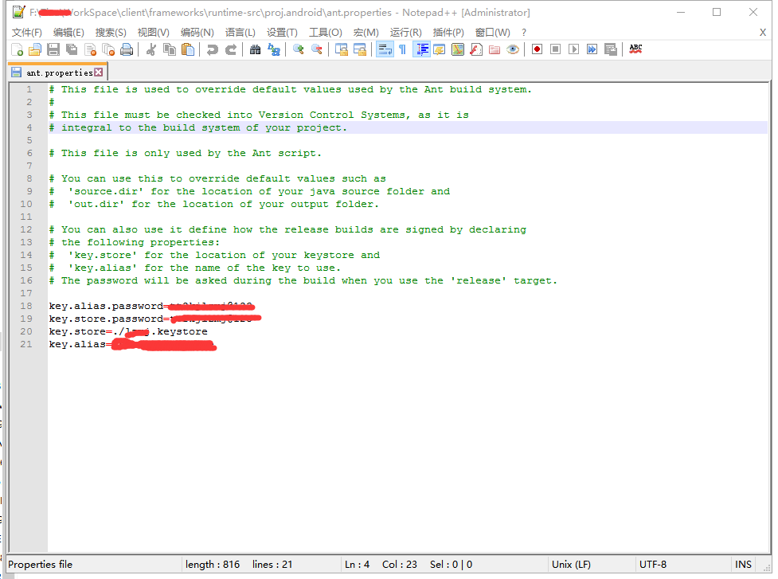Screen dimensions: 778x579
Task: Open a file using the Open folder icon
Action: 35,49
